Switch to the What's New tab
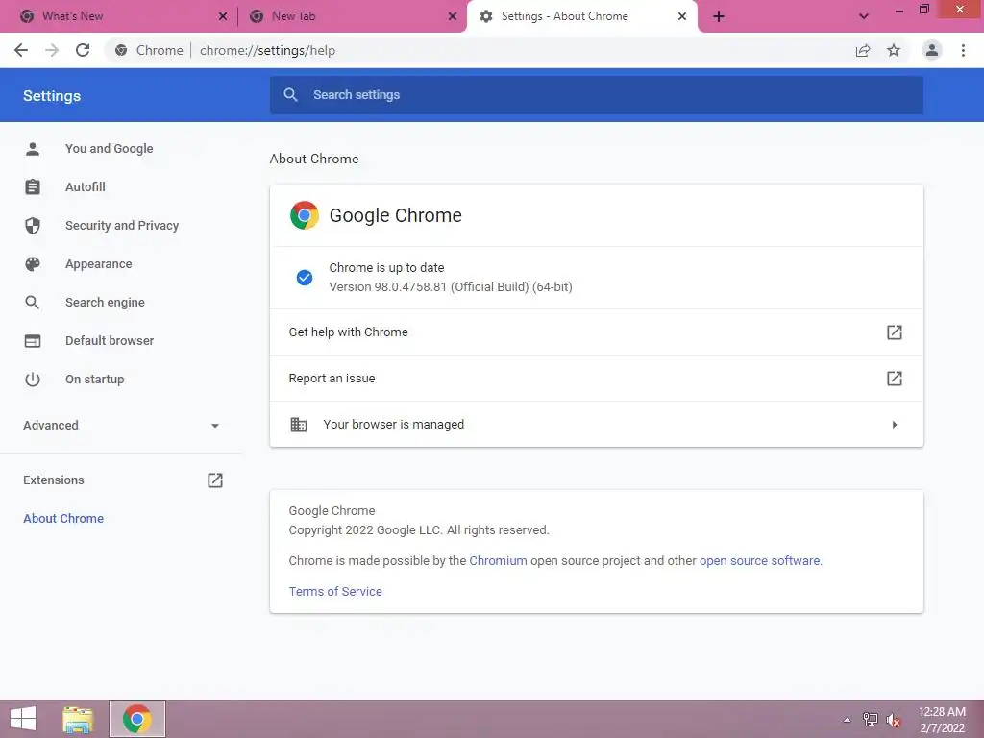Image resolution: width=984 pixels, height=738 pixels. pos(118,16)
